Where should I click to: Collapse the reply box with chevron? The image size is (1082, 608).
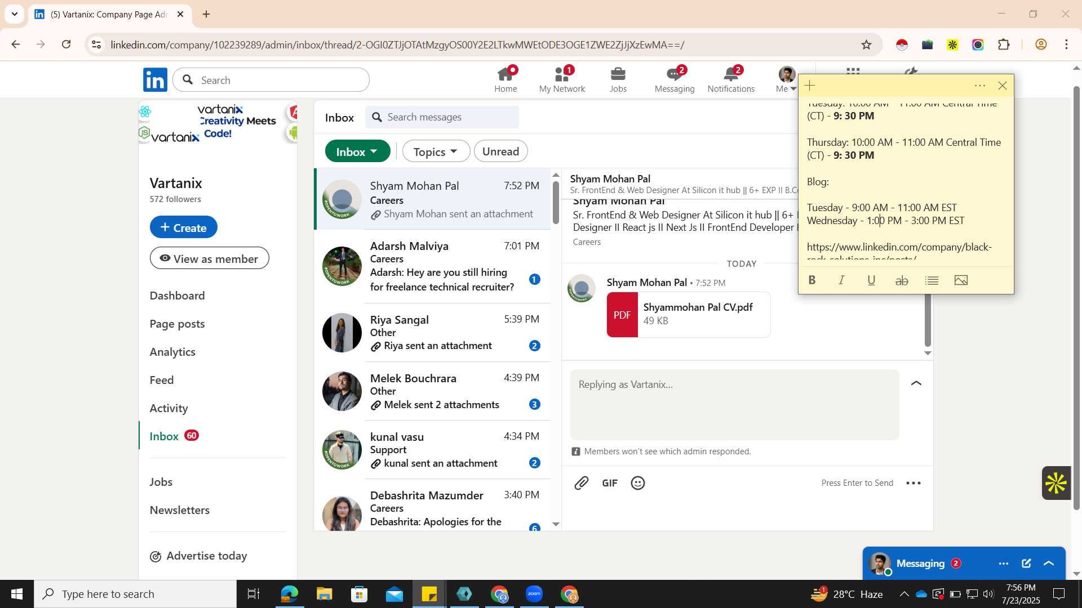click(x=916, y=383)
